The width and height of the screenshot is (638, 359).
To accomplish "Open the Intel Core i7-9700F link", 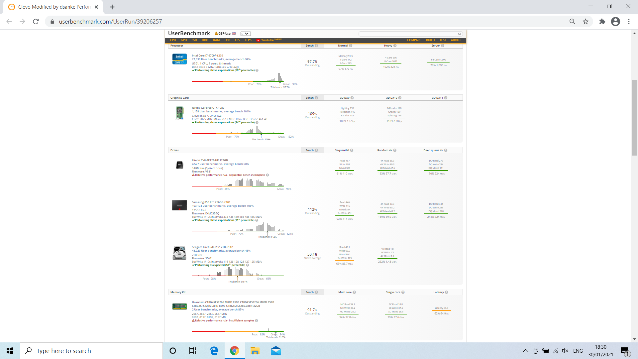I will (x=203, y=56).
